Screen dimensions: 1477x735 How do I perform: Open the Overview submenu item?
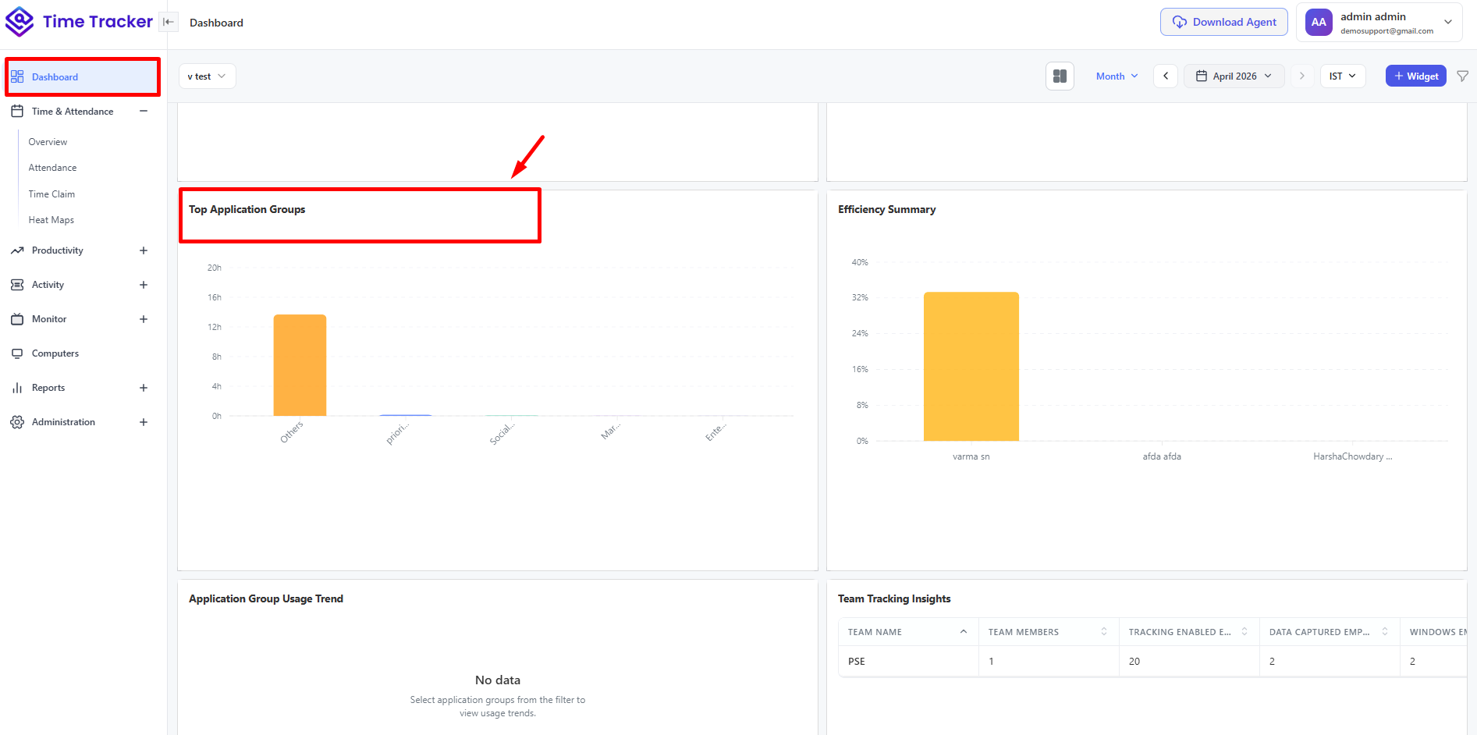(x=48, y=142)
